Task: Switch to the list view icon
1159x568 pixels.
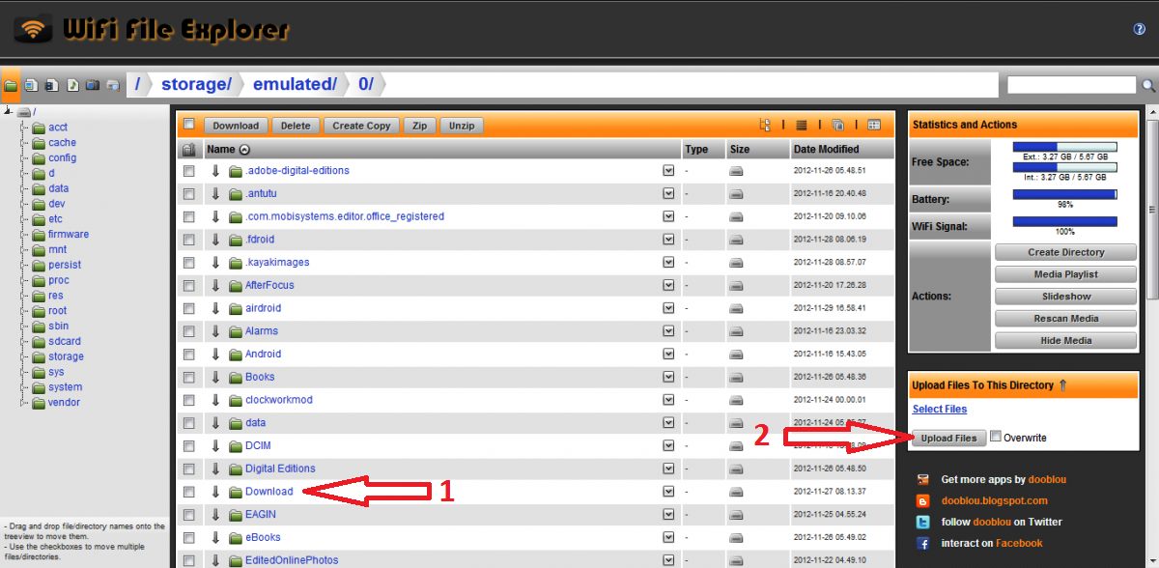Action: coord(801,126)
